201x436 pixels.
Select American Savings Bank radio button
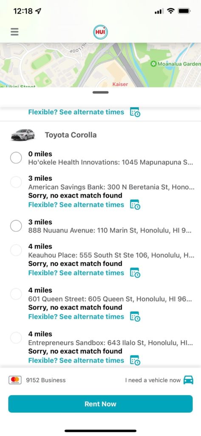[x=16, y=182]
